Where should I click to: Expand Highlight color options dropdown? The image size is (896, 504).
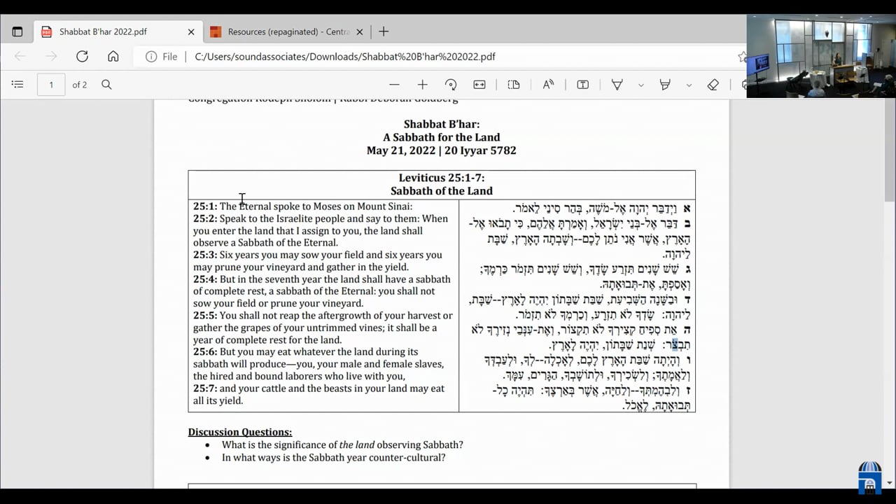[x=689, y=85]
